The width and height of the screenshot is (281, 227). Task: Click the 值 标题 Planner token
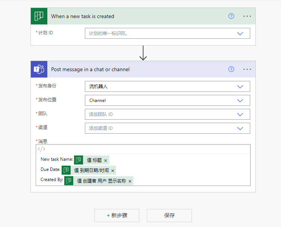tap(94, 160)
